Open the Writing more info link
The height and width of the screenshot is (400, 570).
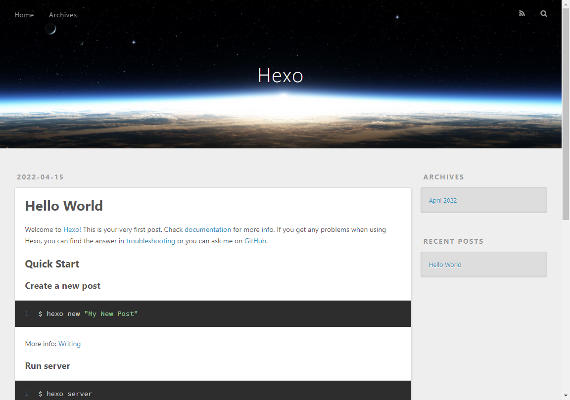pyautogui.click(x=69, y=344)
